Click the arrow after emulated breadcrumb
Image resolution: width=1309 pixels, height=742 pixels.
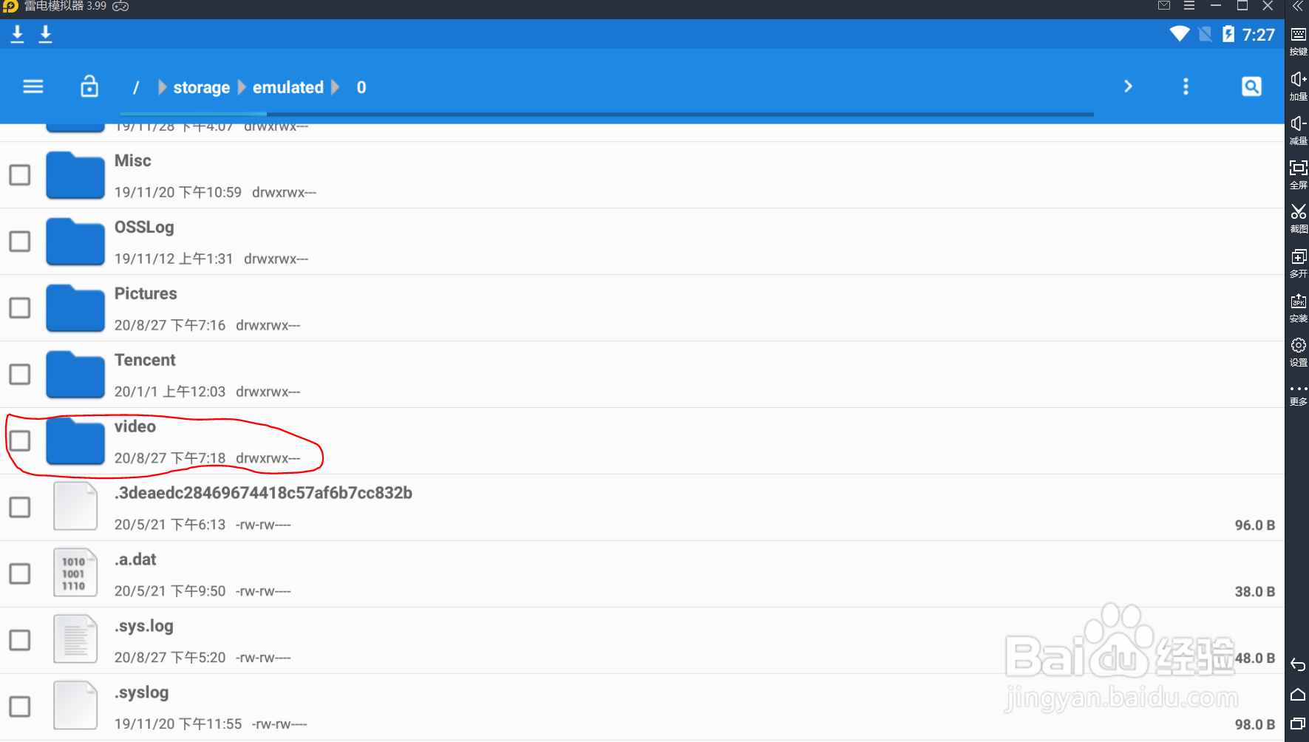pos(336,87)
